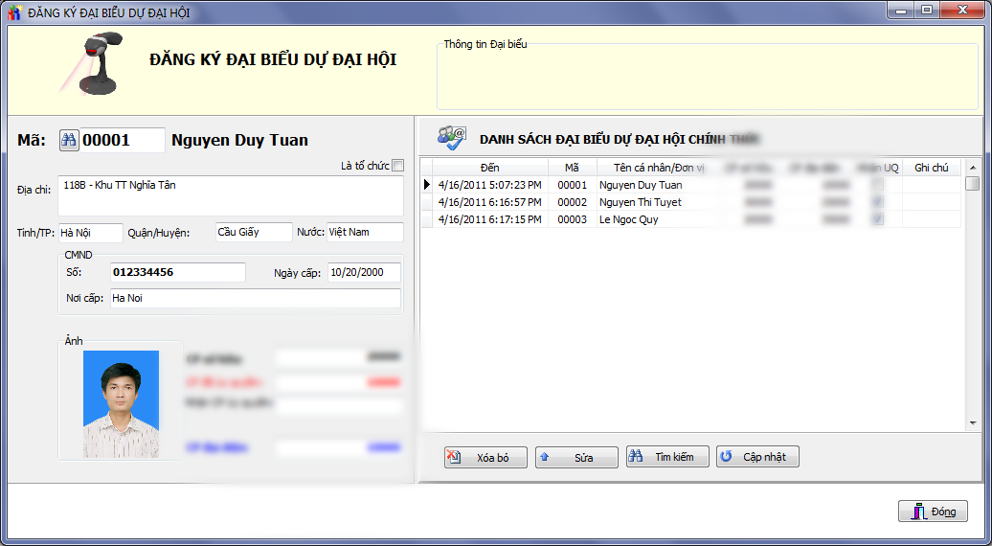The image size is (992, 546).
Task: Toggle Nhận UQ checkbox for Nguyen Thi Tuyet
Action: click(878, 202)
